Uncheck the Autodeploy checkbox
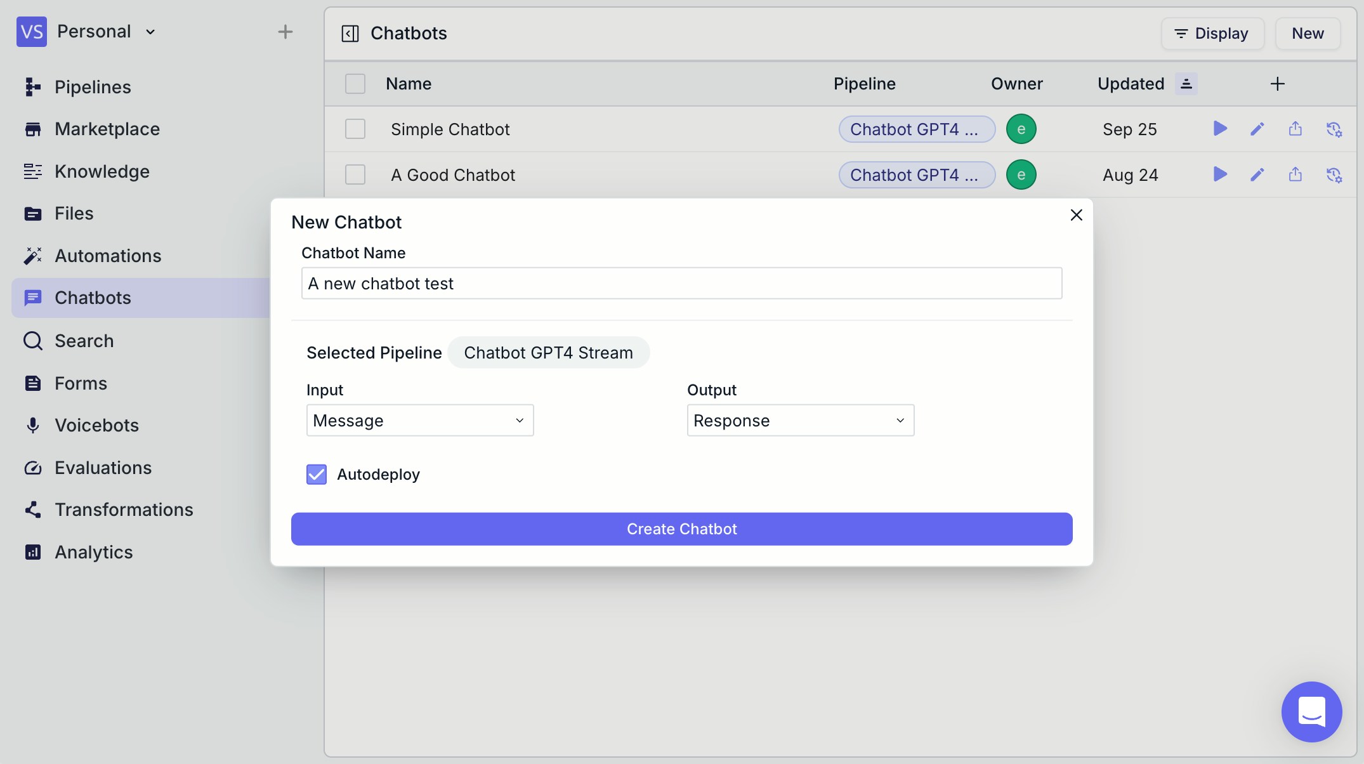1364x764 pixels. pos(315,474)
